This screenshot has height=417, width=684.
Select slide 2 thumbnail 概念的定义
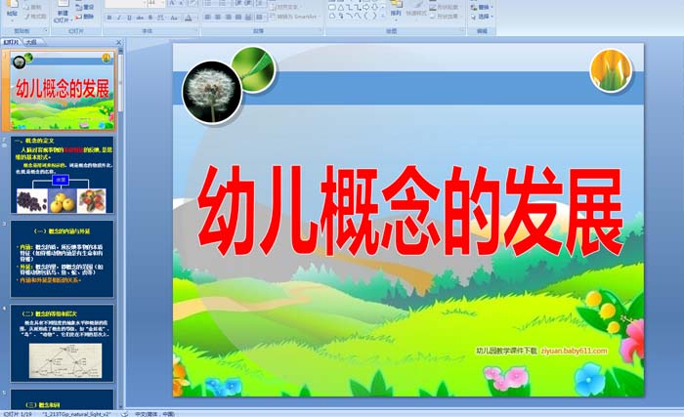(62, 175)
